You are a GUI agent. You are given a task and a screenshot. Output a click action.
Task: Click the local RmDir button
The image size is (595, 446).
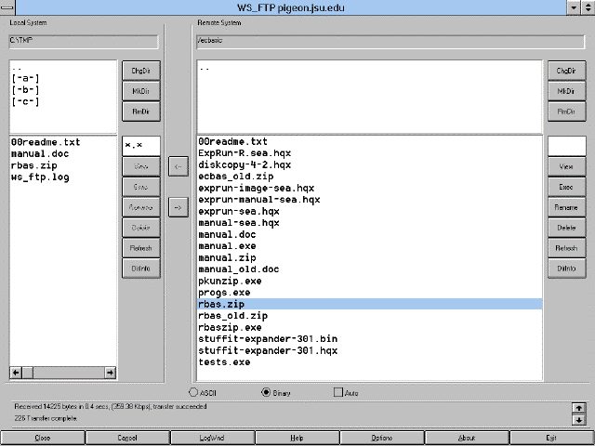pos(141,111)
